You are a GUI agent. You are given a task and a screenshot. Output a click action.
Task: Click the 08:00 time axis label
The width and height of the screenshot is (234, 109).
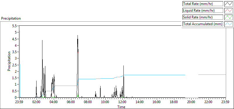pos(88,102)
